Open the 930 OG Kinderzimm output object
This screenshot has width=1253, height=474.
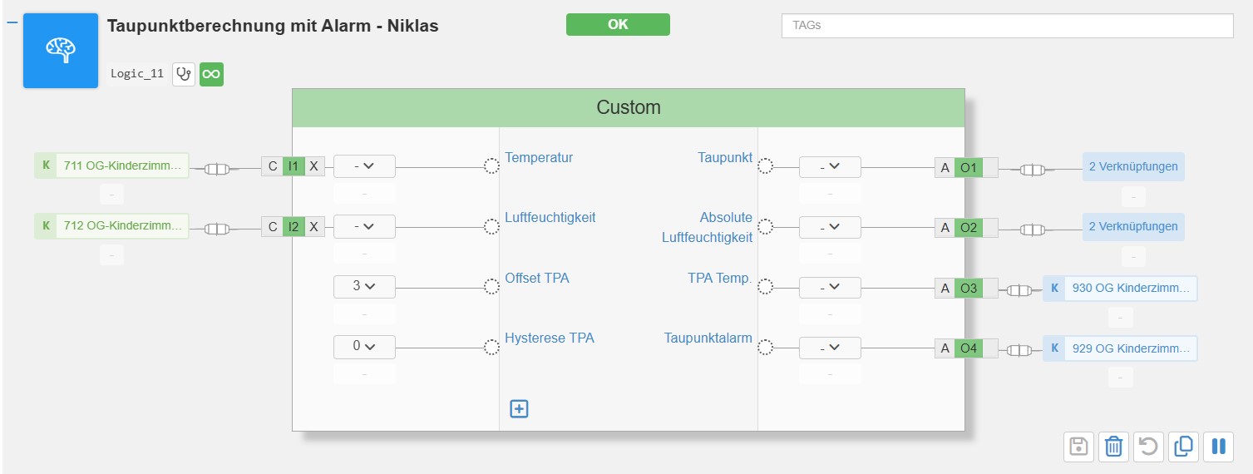[x=1120, y=289]
